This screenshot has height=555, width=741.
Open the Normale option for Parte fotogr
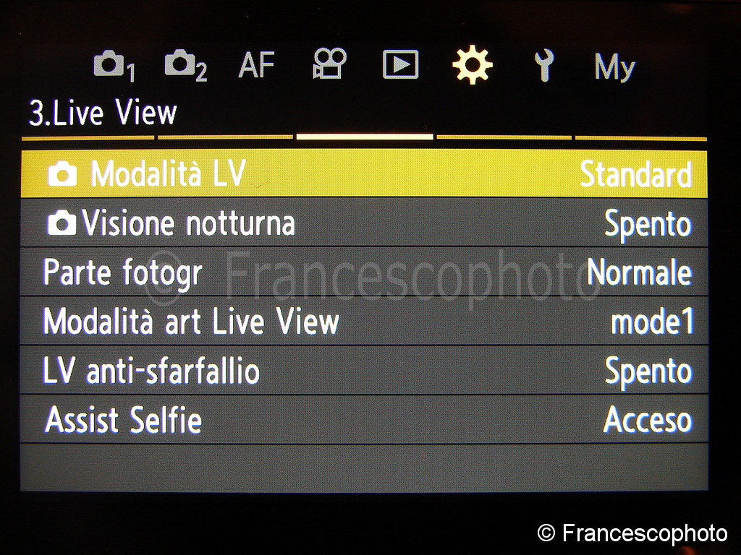click(640, 272)
